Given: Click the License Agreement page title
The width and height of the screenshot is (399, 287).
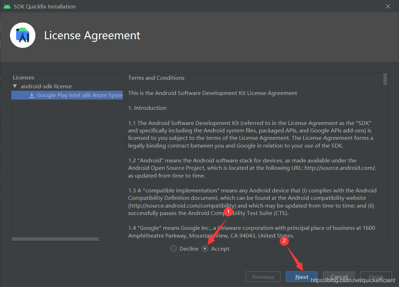Looking at the screenshot, I should (92, 35).
